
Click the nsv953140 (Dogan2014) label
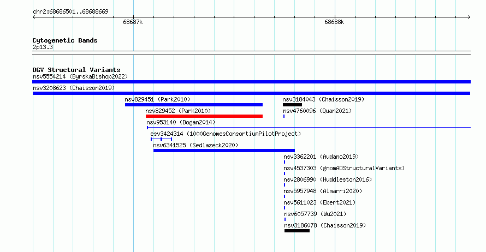click(181, 122)
